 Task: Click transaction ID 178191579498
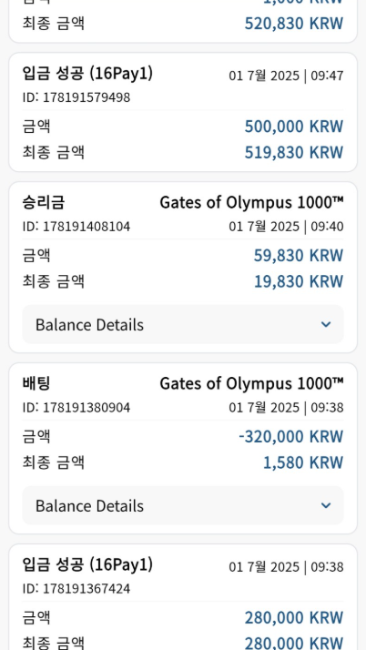click(x=76, y=97)
